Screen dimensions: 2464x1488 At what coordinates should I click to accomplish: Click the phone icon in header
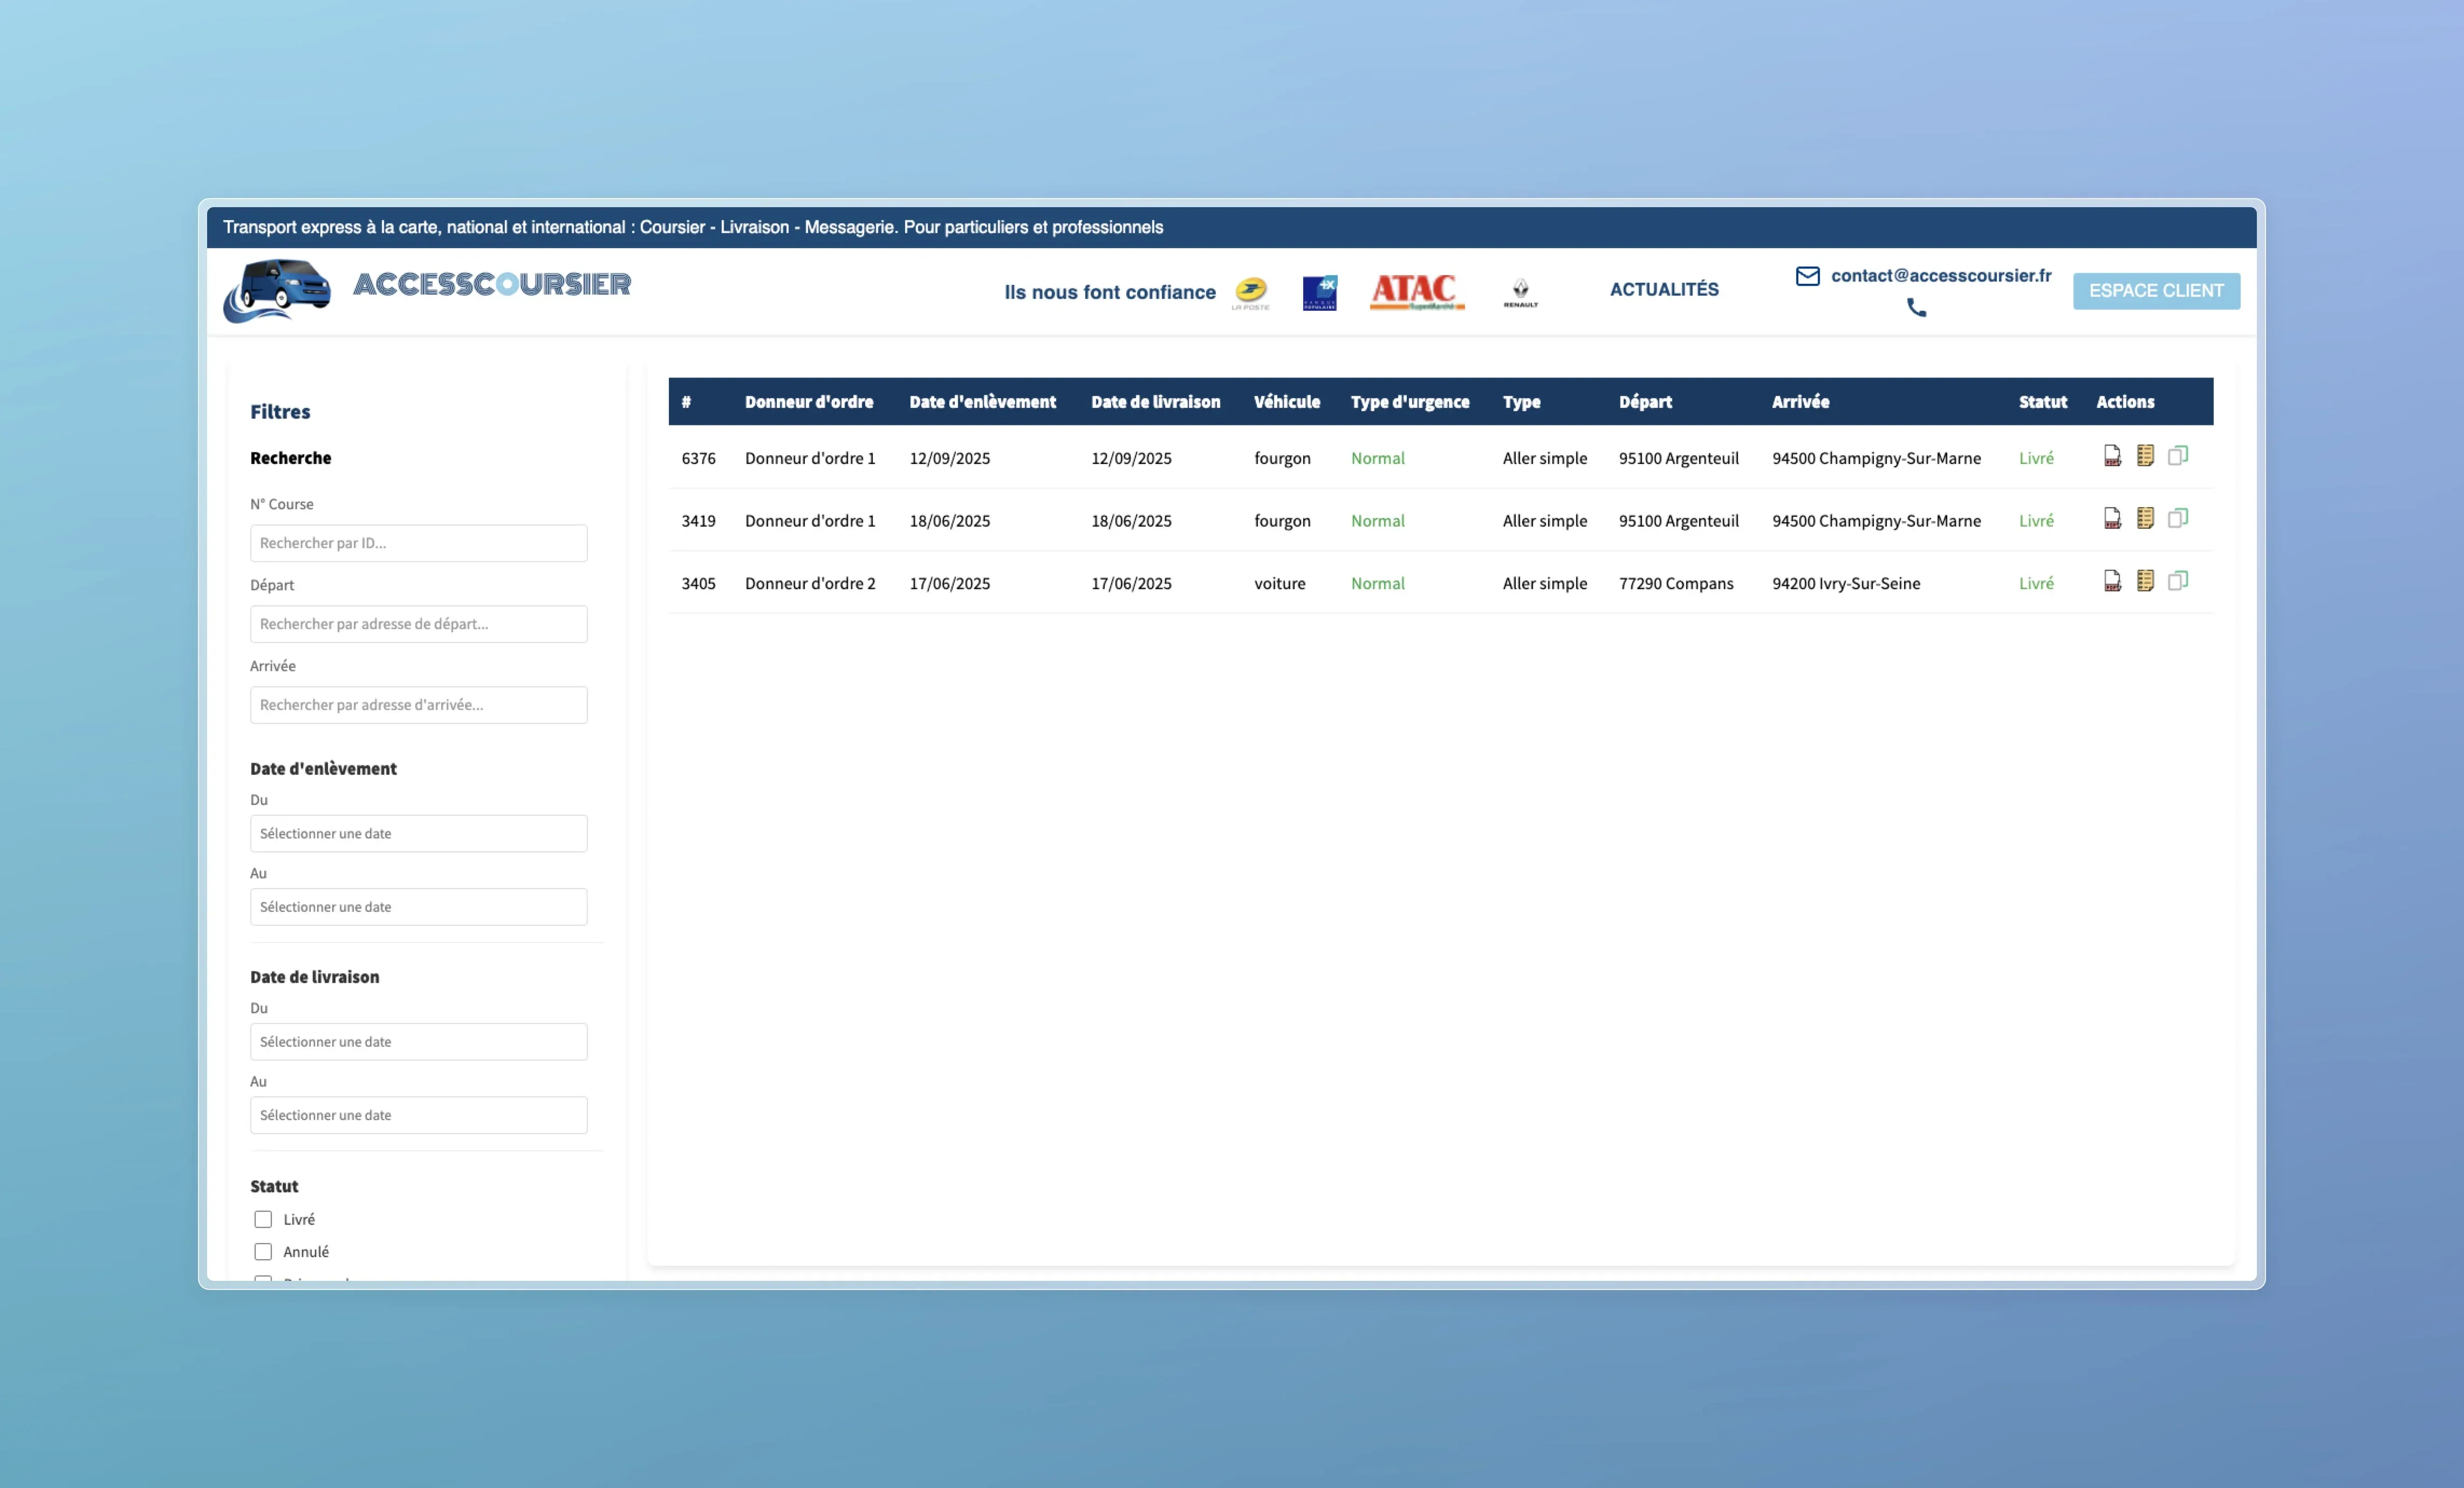(x=1916, y=308)
